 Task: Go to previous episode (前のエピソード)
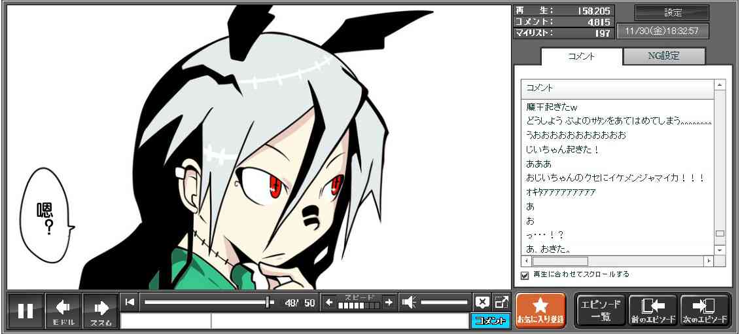click(x=652, y=310)
